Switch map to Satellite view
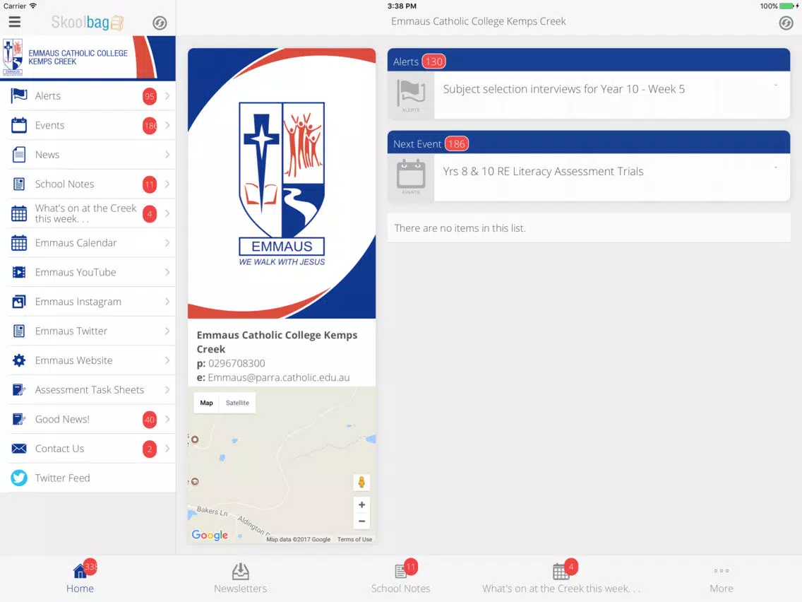 [x=237, y=403]
